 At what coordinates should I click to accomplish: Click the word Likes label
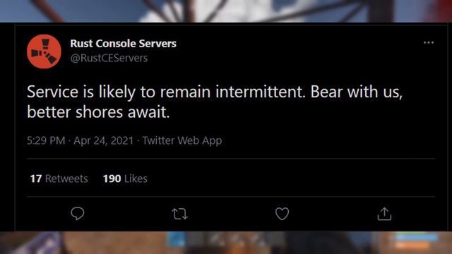tap(136, 179)
